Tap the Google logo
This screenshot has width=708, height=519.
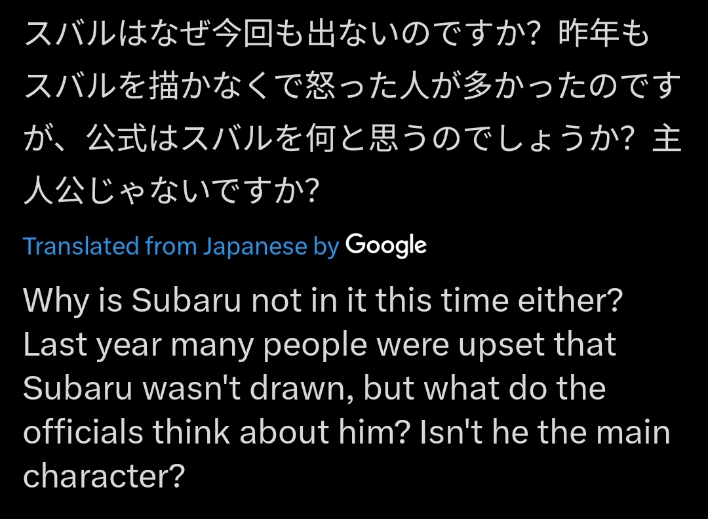[386, 246]
